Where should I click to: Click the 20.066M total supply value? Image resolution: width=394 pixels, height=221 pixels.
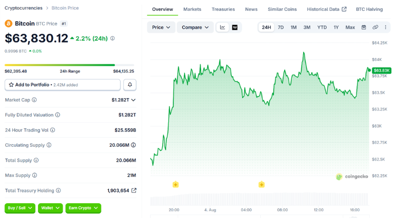tap(126, 160)
